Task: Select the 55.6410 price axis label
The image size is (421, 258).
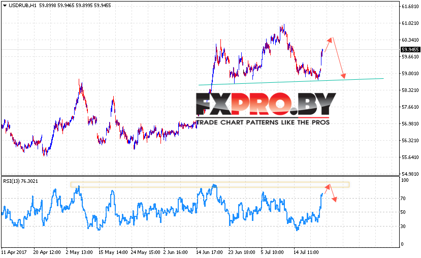Action: click(x=410, y=157)
